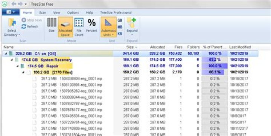Click the 341.4 GB size cell
This screenshot has height=136, width=271.
point(131,54)
